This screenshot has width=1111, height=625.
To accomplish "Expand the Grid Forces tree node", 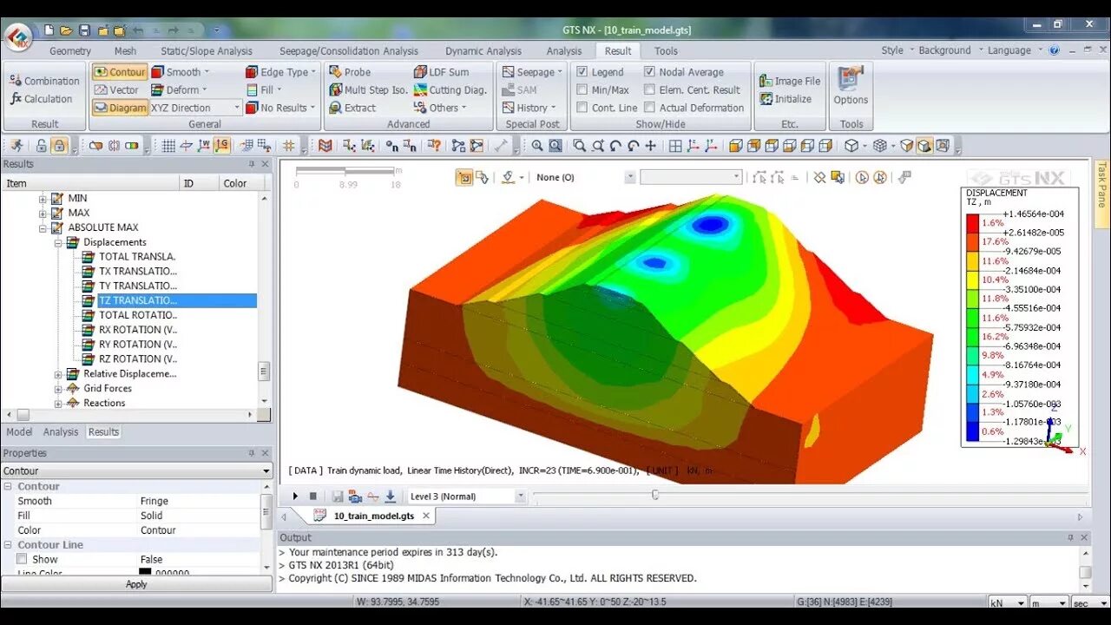I will click(58, 389).
